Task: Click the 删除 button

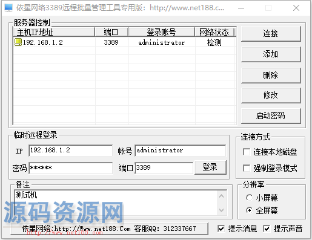Action: click(271, 76)
